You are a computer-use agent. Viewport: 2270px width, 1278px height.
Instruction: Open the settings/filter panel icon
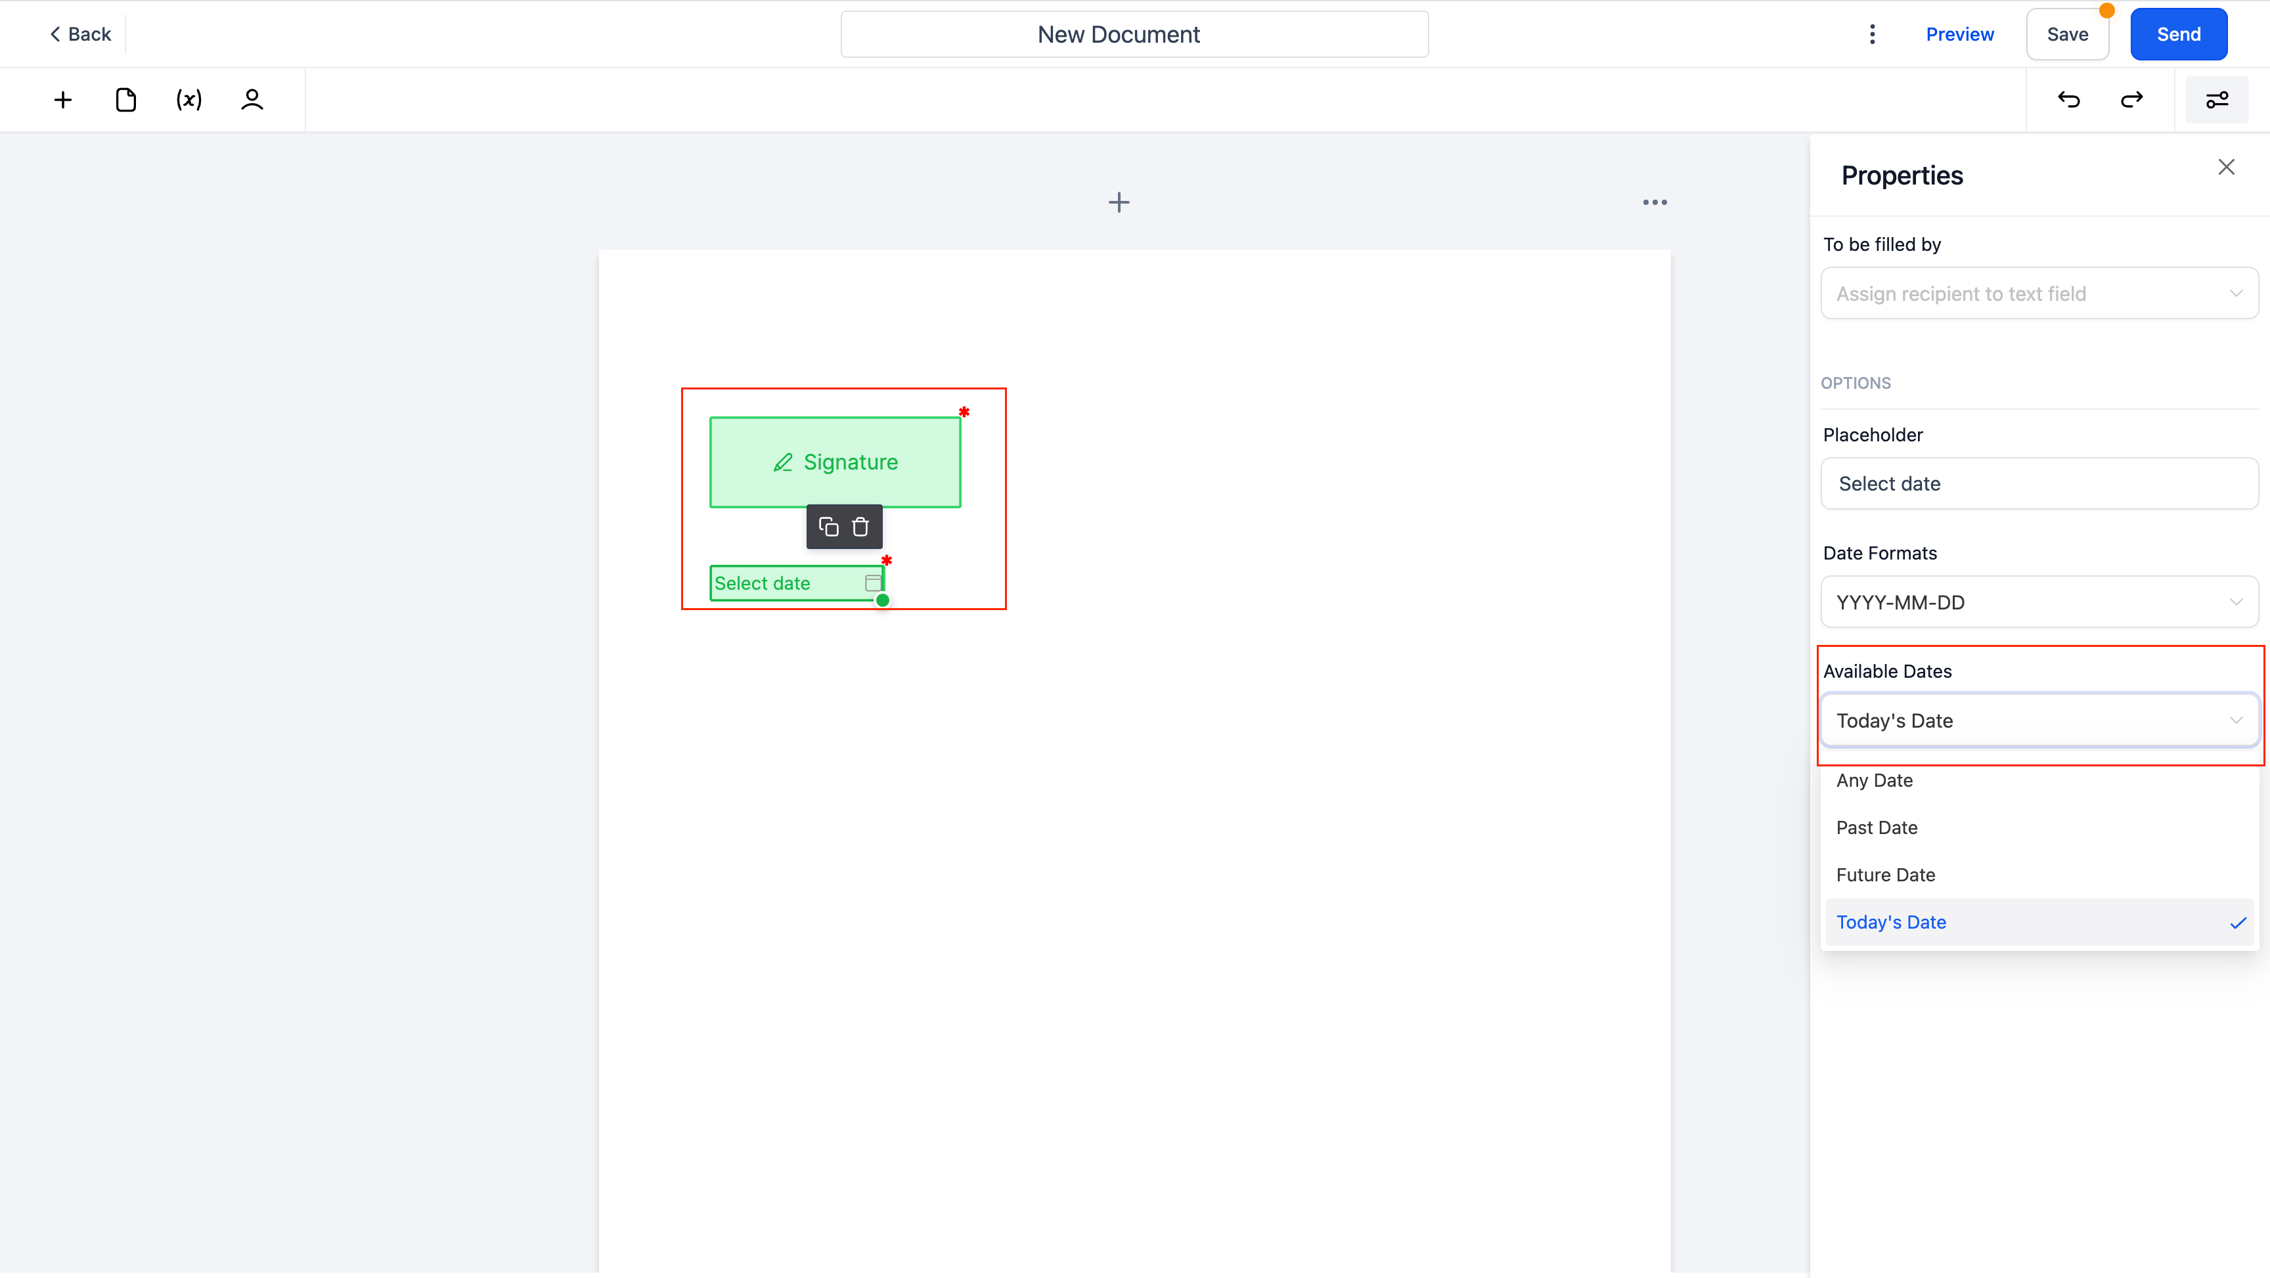click(2217, 100)
